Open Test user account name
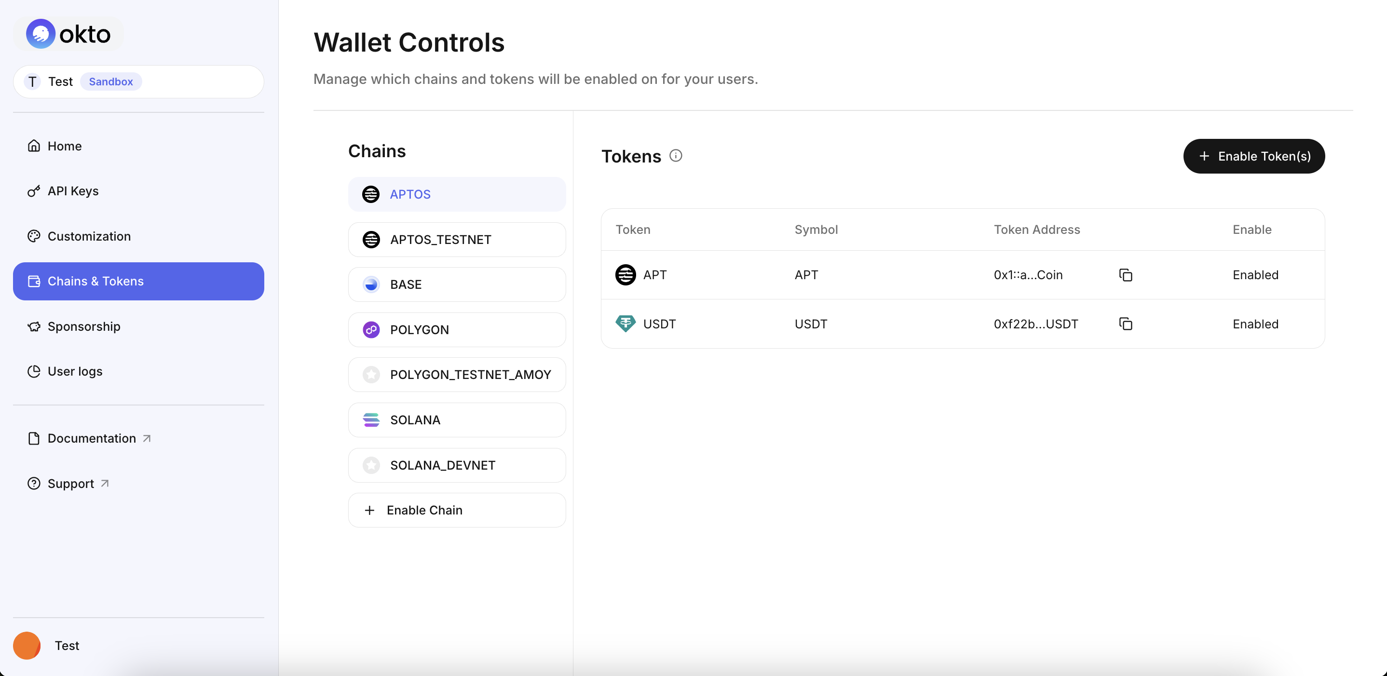Viewport: 1387px width, 676px height. pos(67,645)
